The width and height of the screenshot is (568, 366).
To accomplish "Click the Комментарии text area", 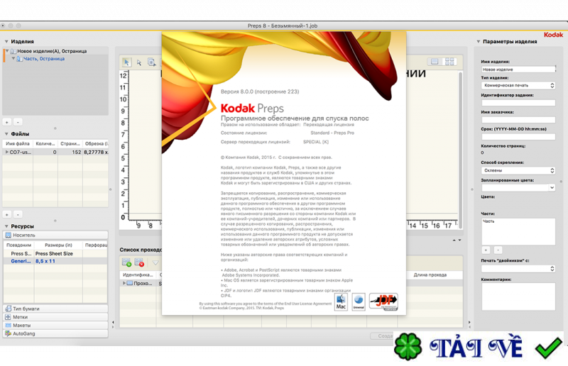I will click(518, 296).
